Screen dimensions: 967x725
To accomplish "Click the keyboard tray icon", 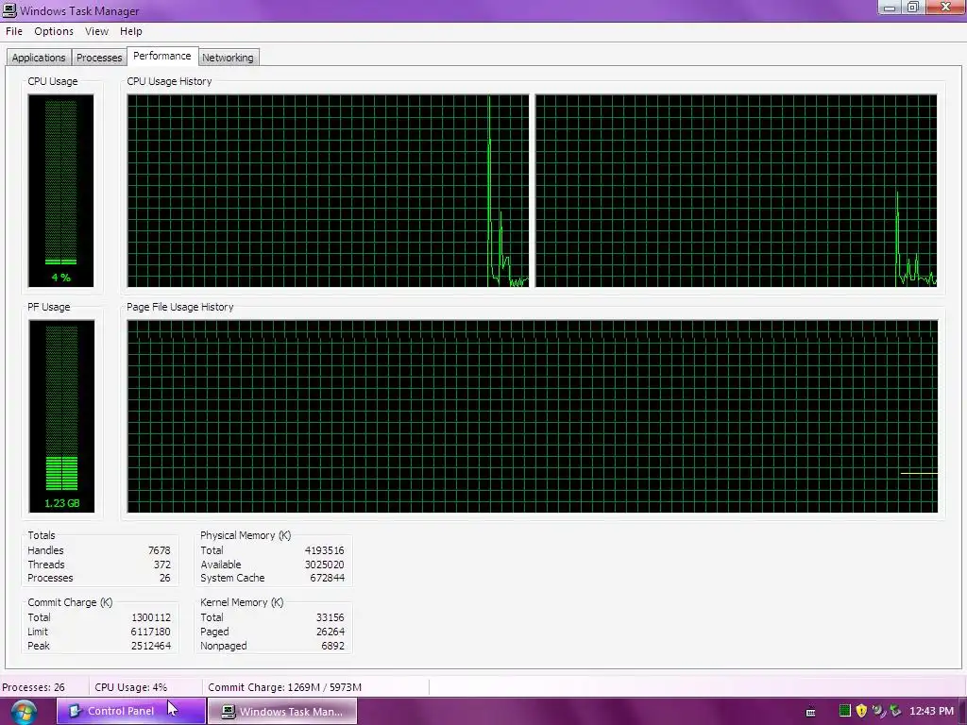I will (811, 712).
